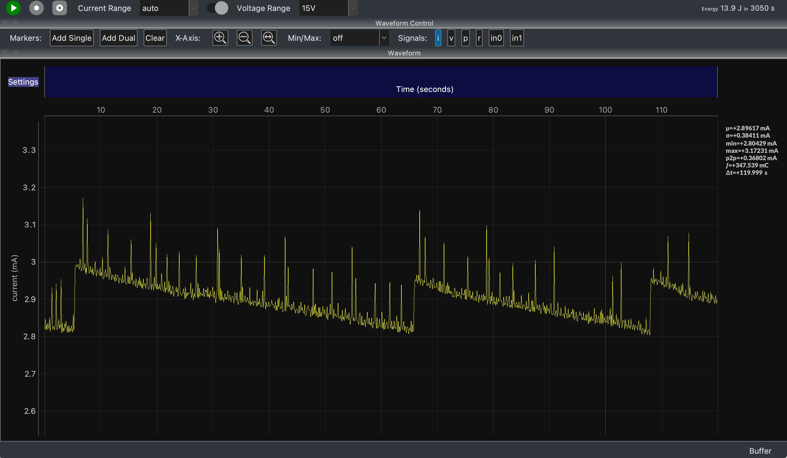Toggle the current signal i
Screen dimensions: 787x458
tap(438, 38)
